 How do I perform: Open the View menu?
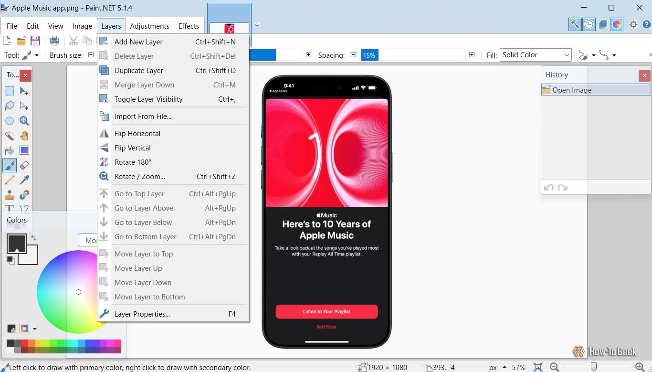pyautogui.click(x=55, y=26)
